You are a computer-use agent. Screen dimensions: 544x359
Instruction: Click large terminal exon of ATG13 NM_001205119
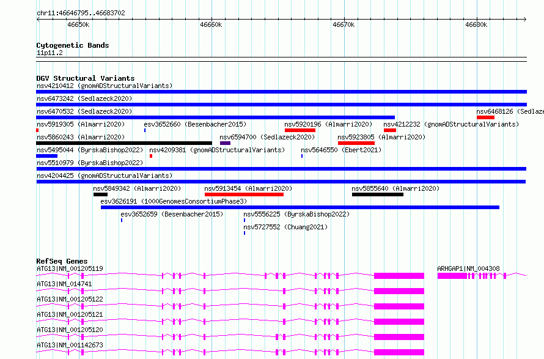(399, 276)
